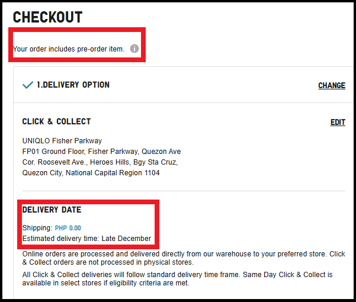Select the 1.DELIVERY OPTION section header
356x302 pixels.
pyautogui.click(x=73, y=85)
